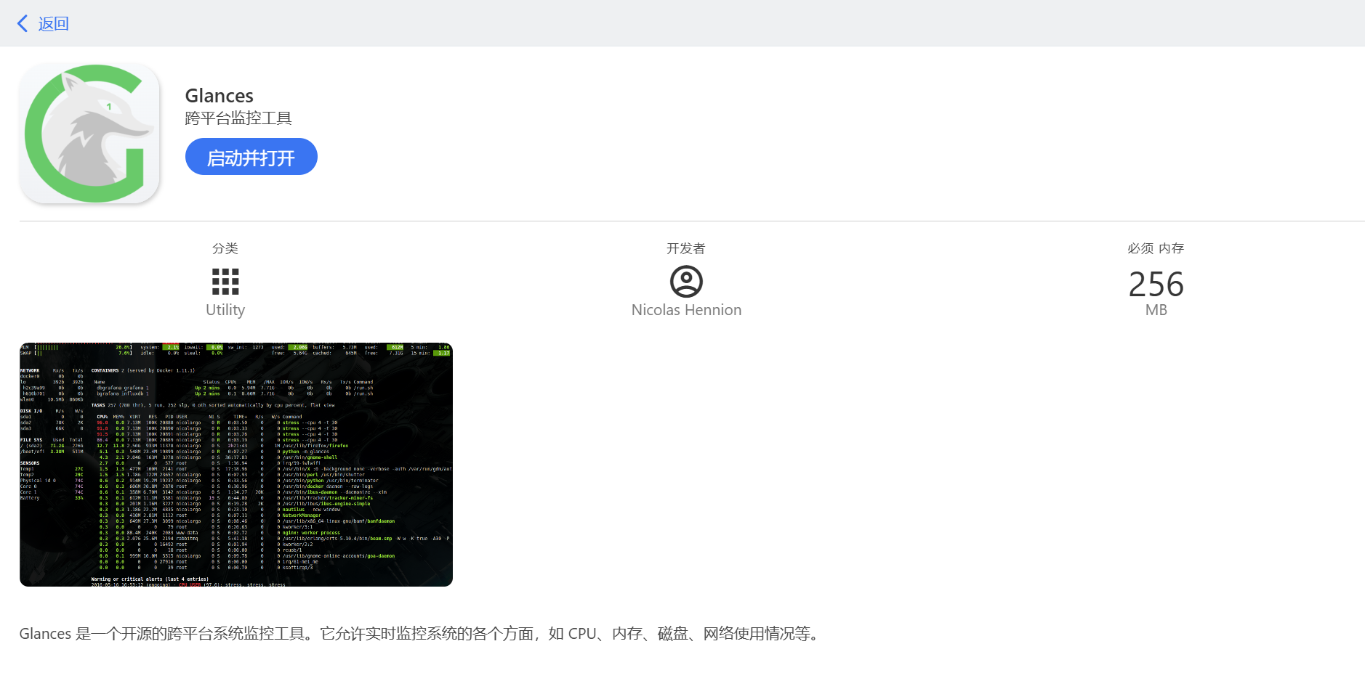
Task: Click the Glances app title
Action: [220, 96]
